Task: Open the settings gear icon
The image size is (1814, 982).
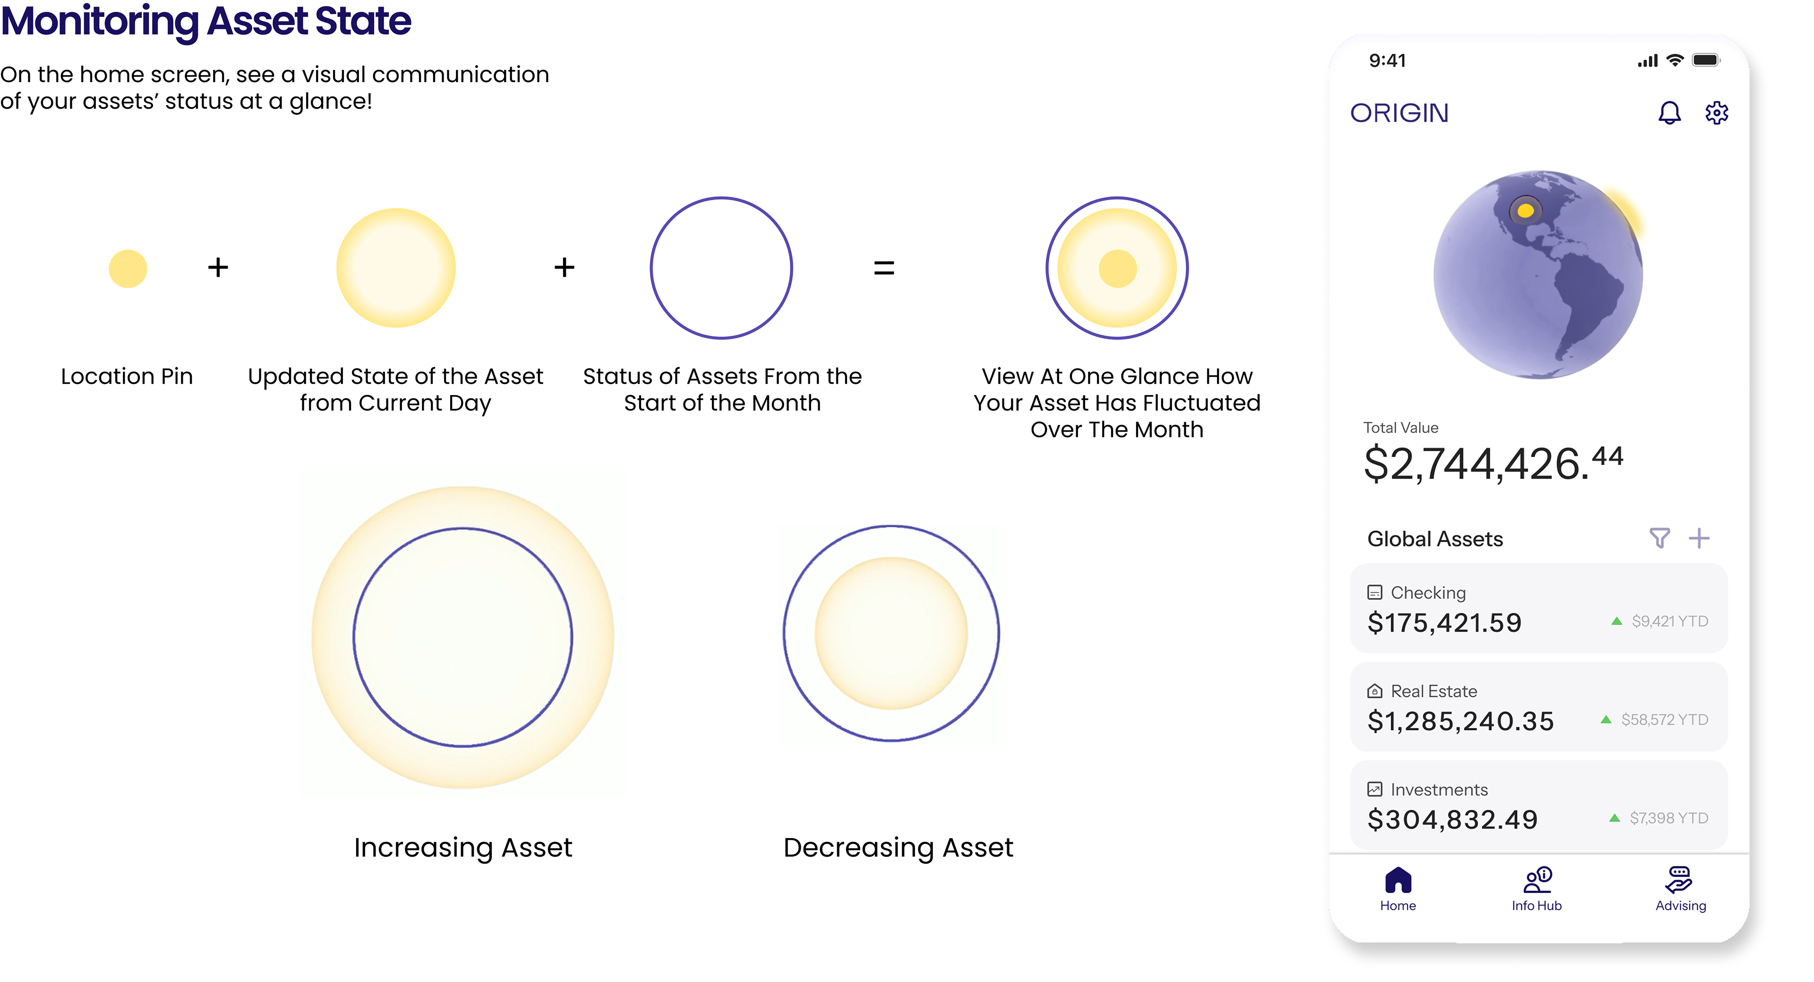Action: coord(1716,113)
